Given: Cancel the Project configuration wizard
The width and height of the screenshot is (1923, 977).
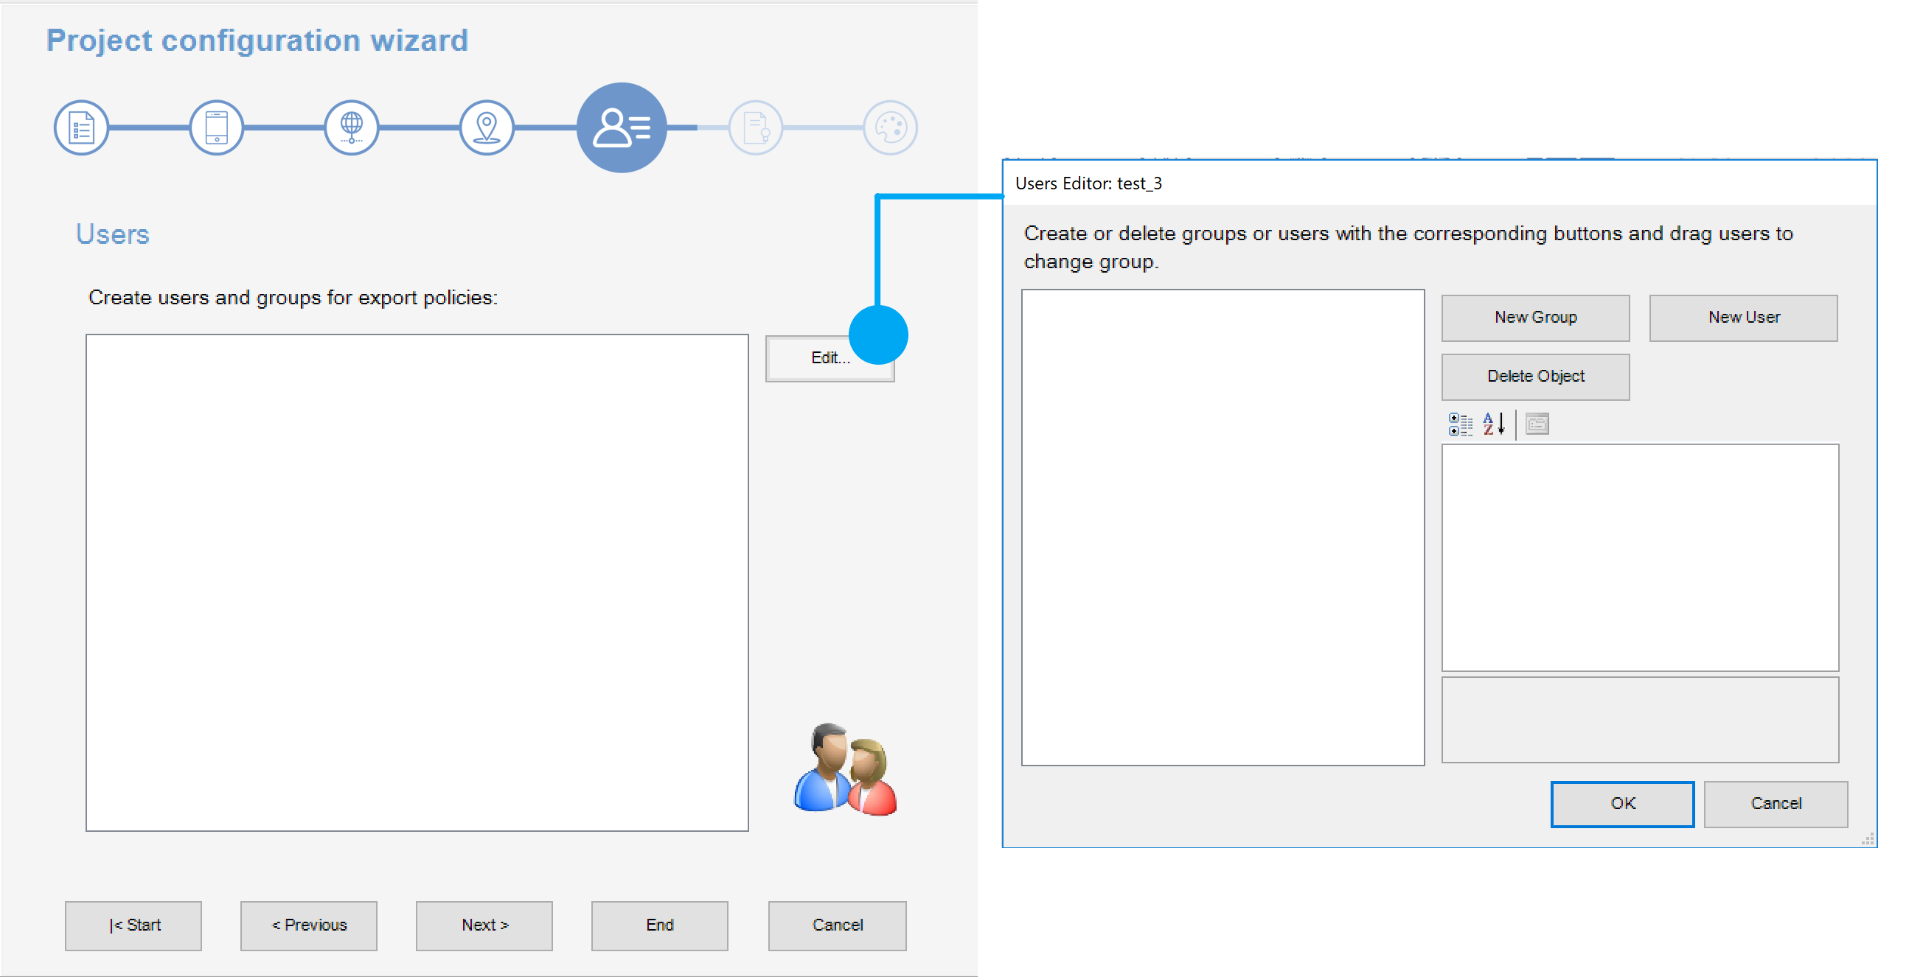Looking at the screenshot, I should tap(838, 925).
